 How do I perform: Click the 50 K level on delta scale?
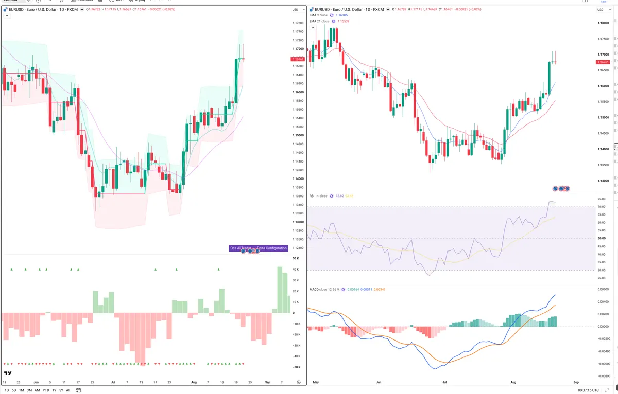296,258
